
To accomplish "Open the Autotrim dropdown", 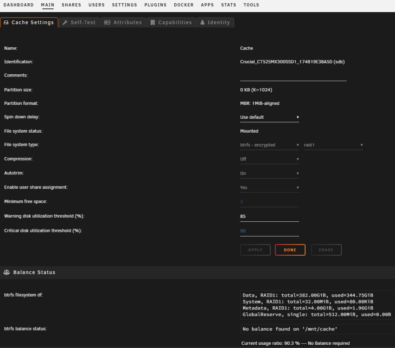I will 269,174.
